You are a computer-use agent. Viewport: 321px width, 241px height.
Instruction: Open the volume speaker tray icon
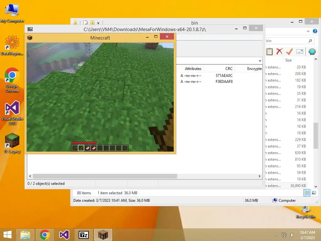292,235
